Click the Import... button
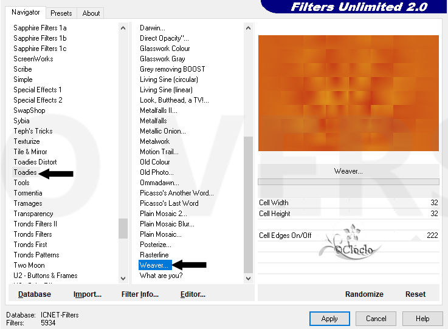This screenshot has width=448, height=329. (x=88, y=294)
